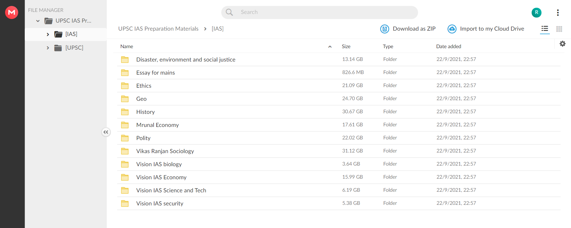
Task: Toggle Name column sort order arrow
Action: coord(330,47)
